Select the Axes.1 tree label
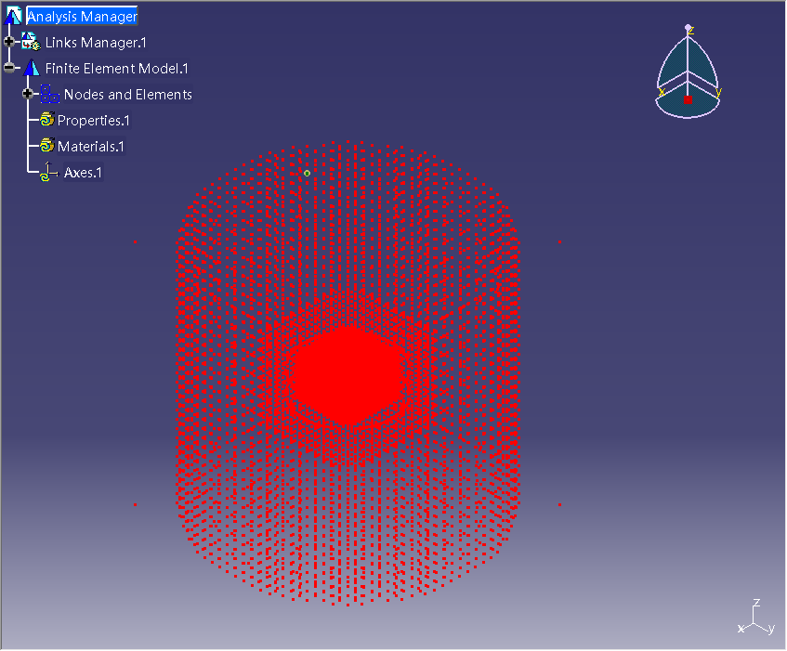This screenshot has height=651, width=787. tap(83, 173)
